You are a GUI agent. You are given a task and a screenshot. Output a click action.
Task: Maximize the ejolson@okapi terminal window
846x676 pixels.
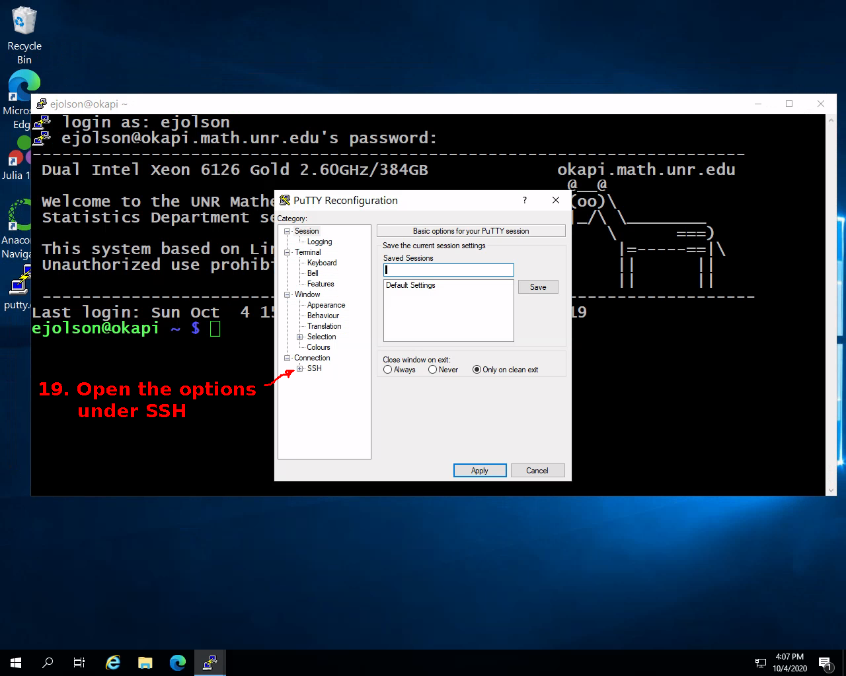pos(789,104)
